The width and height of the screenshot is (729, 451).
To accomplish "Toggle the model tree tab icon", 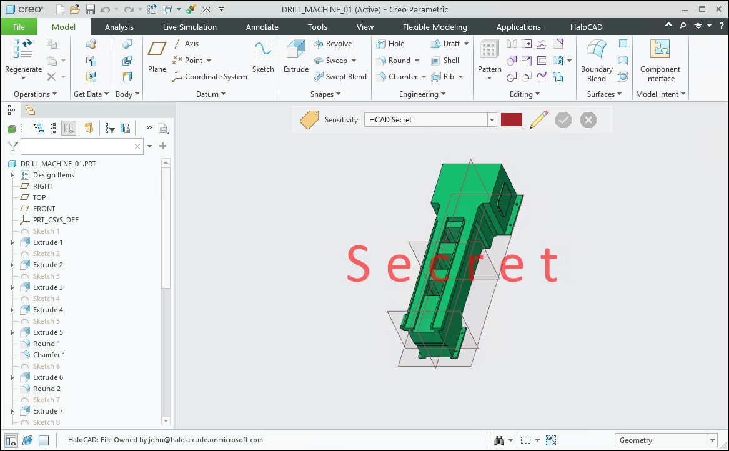I will (x=11, y=110).
